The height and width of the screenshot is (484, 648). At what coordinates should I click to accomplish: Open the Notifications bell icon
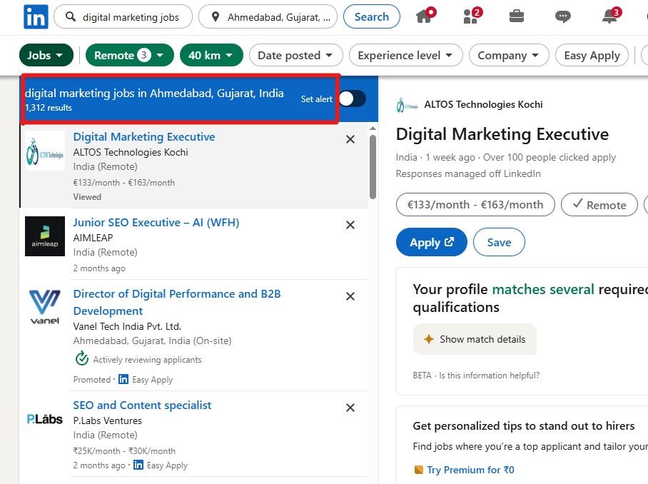[610, 16]
